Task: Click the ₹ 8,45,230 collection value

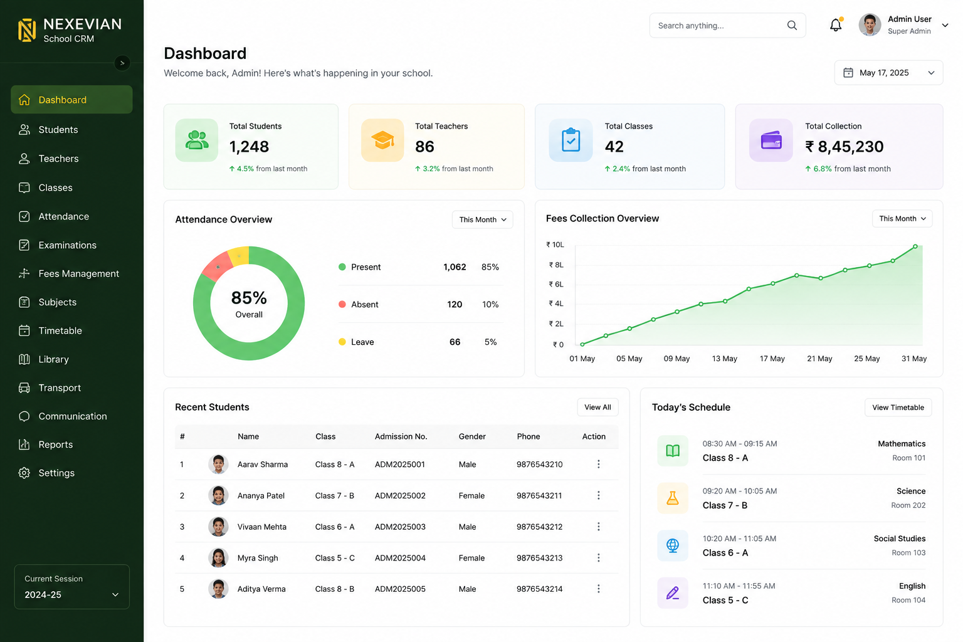Action: pos(845,147)
